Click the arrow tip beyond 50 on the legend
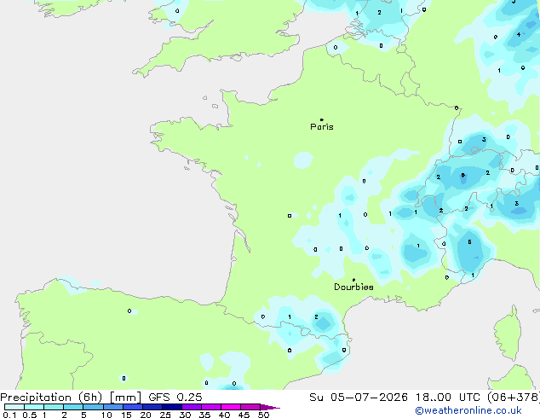This screenshot has width=540, height=418. (x=270, y=407)
